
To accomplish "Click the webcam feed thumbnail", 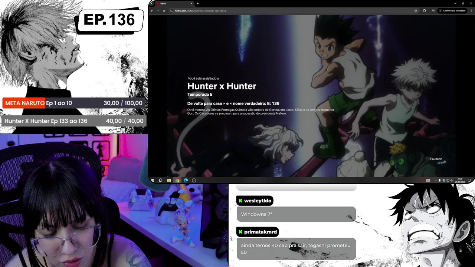I will pos(114,201).
